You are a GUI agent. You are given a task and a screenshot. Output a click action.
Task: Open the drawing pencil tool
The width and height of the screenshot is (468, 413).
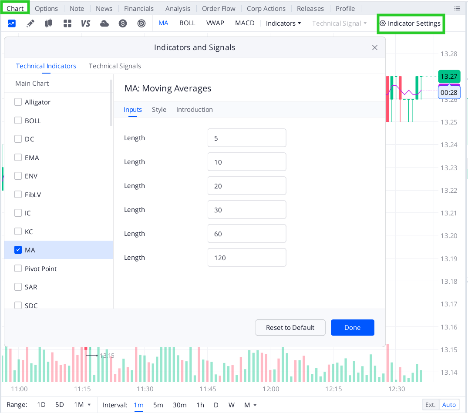tap(30, 24)
